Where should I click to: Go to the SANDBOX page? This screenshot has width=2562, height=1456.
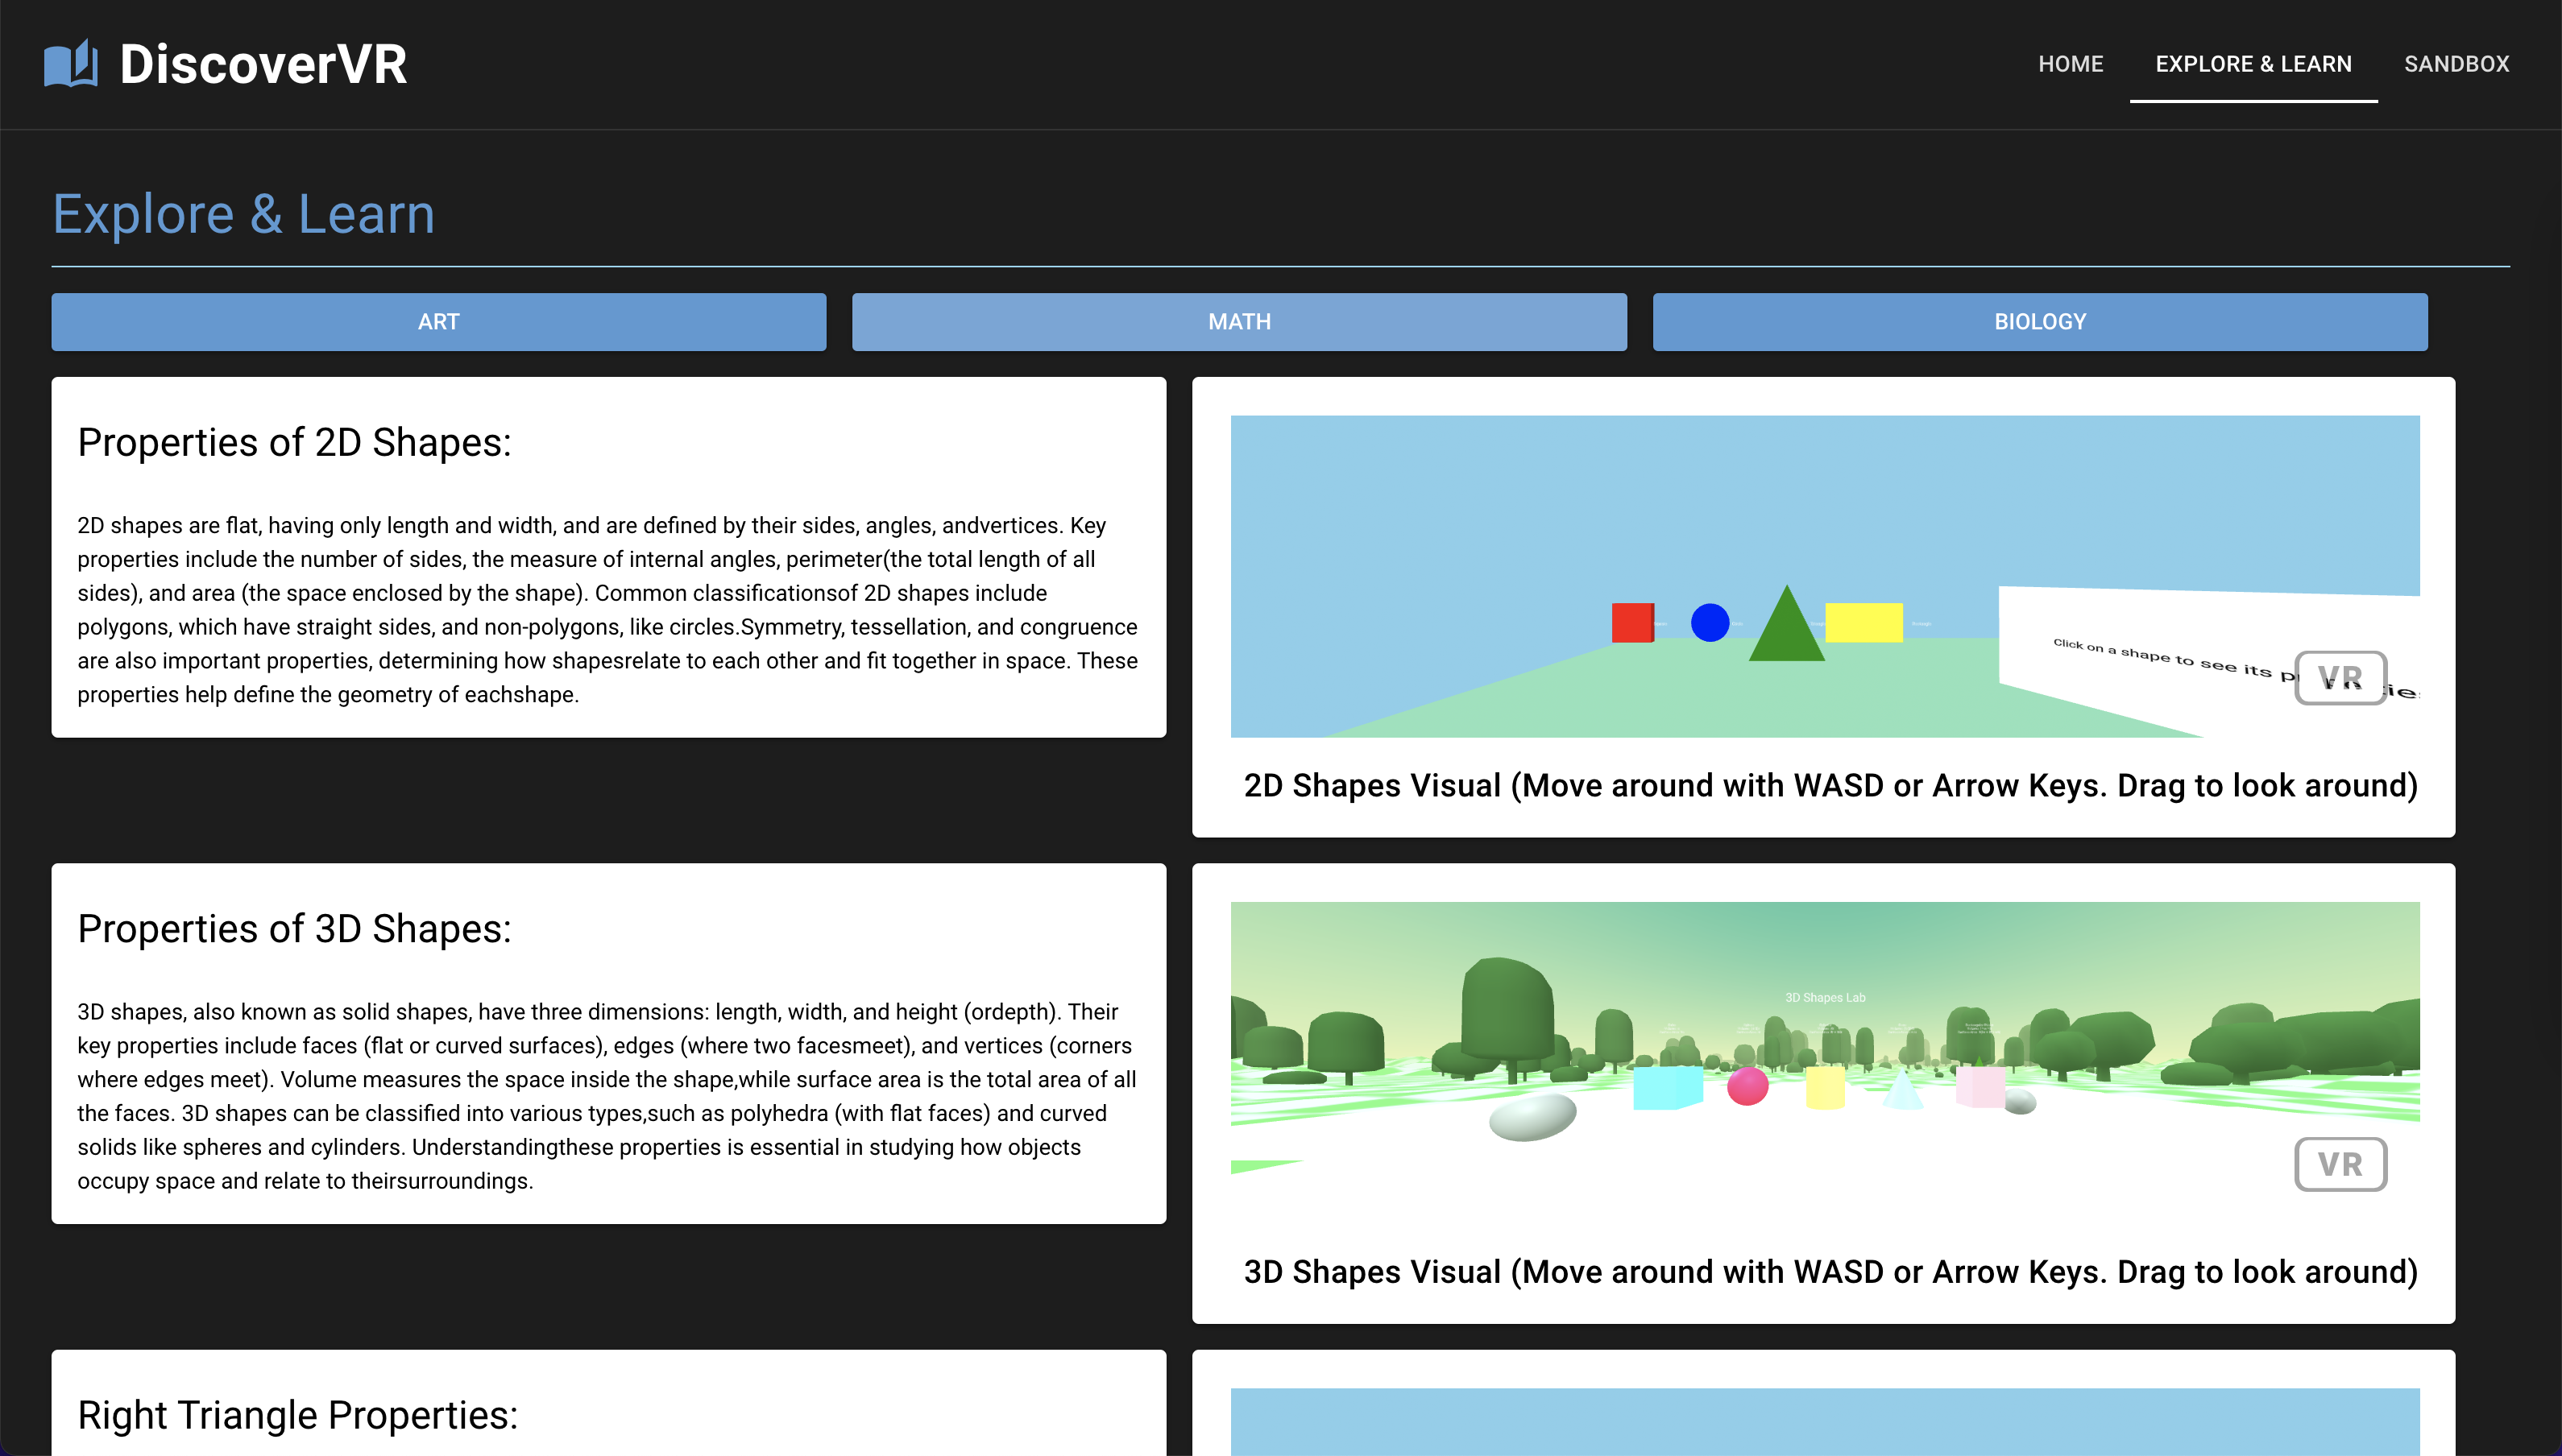click(2456, 64)
